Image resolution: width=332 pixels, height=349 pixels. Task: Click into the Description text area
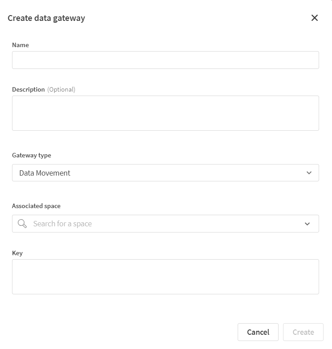pyautogui.click(x=165, y=113)
